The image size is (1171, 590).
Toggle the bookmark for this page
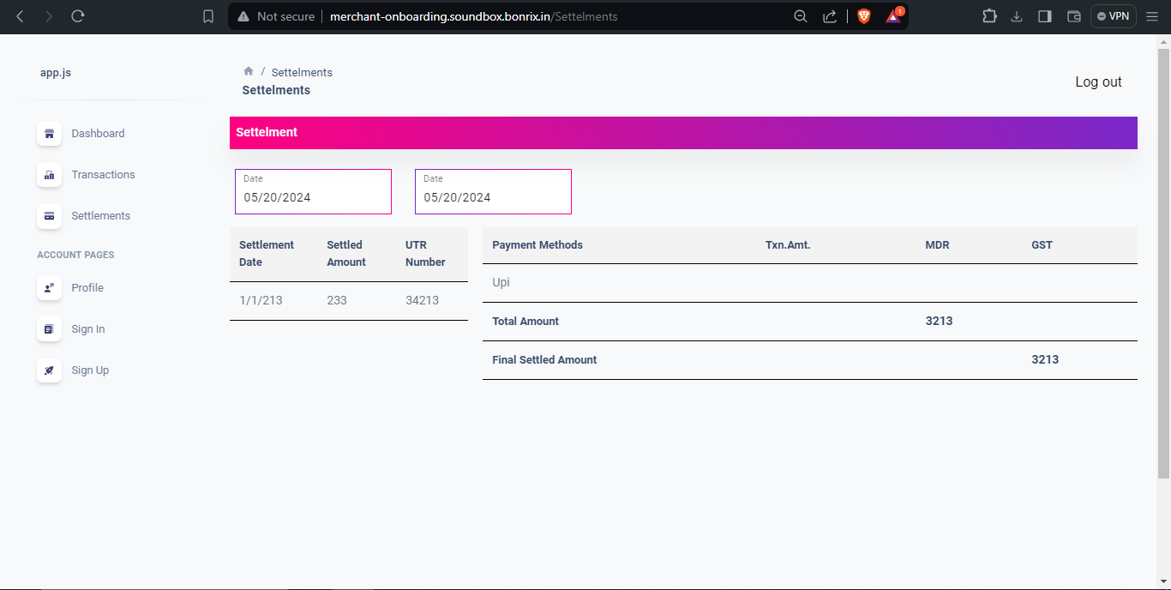[207, 15]
